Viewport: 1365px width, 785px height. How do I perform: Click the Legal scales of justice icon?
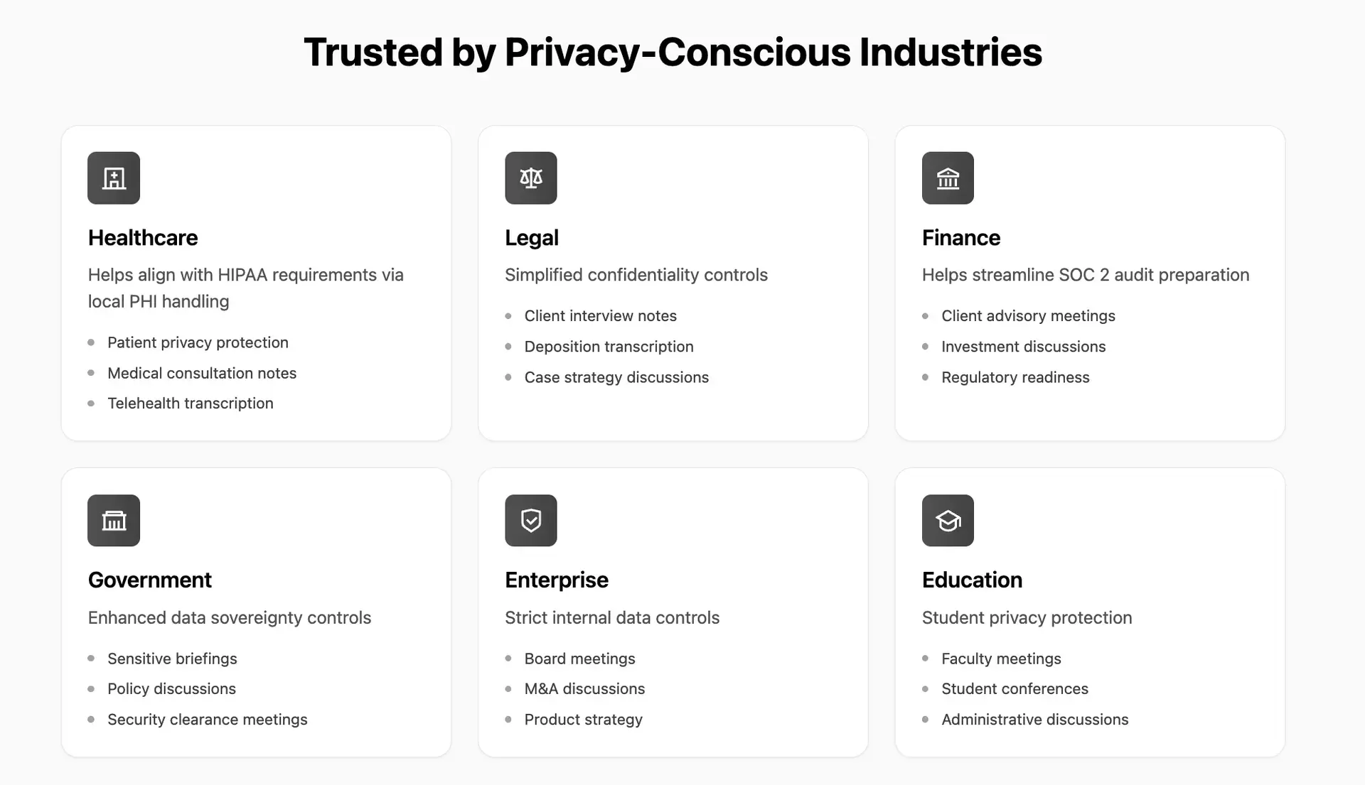(531, 178)
